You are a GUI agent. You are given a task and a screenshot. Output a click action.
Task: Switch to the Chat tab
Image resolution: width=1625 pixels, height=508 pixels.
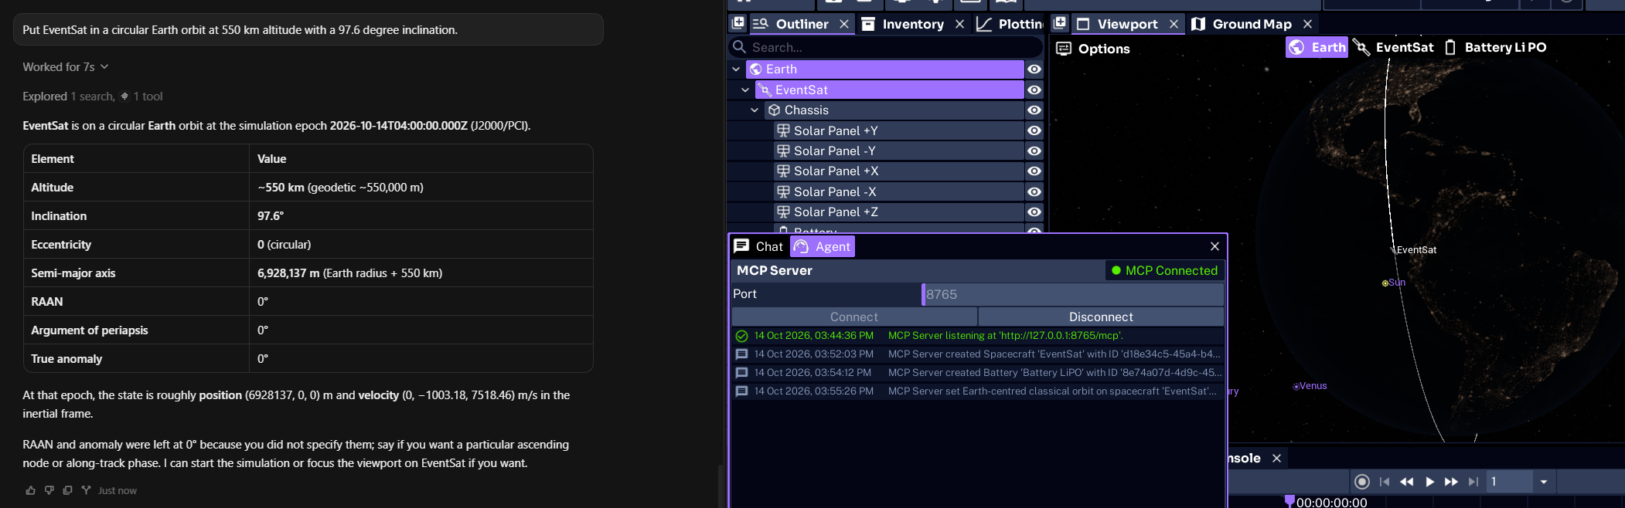(x=758, y=246)
